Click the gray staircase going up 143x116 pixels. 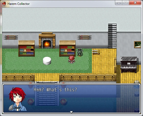[112, 36]
